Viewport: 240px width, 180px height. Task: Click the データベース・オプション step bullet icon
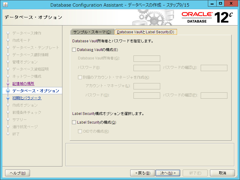pyautogui.click(x=8, y=91)
